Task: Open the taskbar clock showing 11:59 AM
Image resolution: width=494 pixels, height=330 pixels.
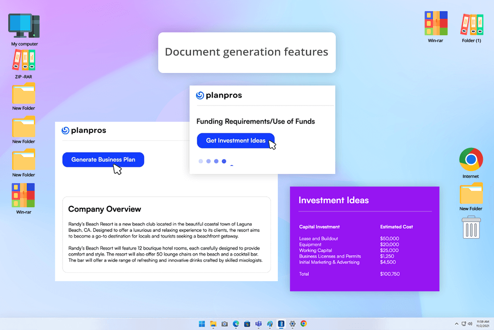Action: click(482, 324)
